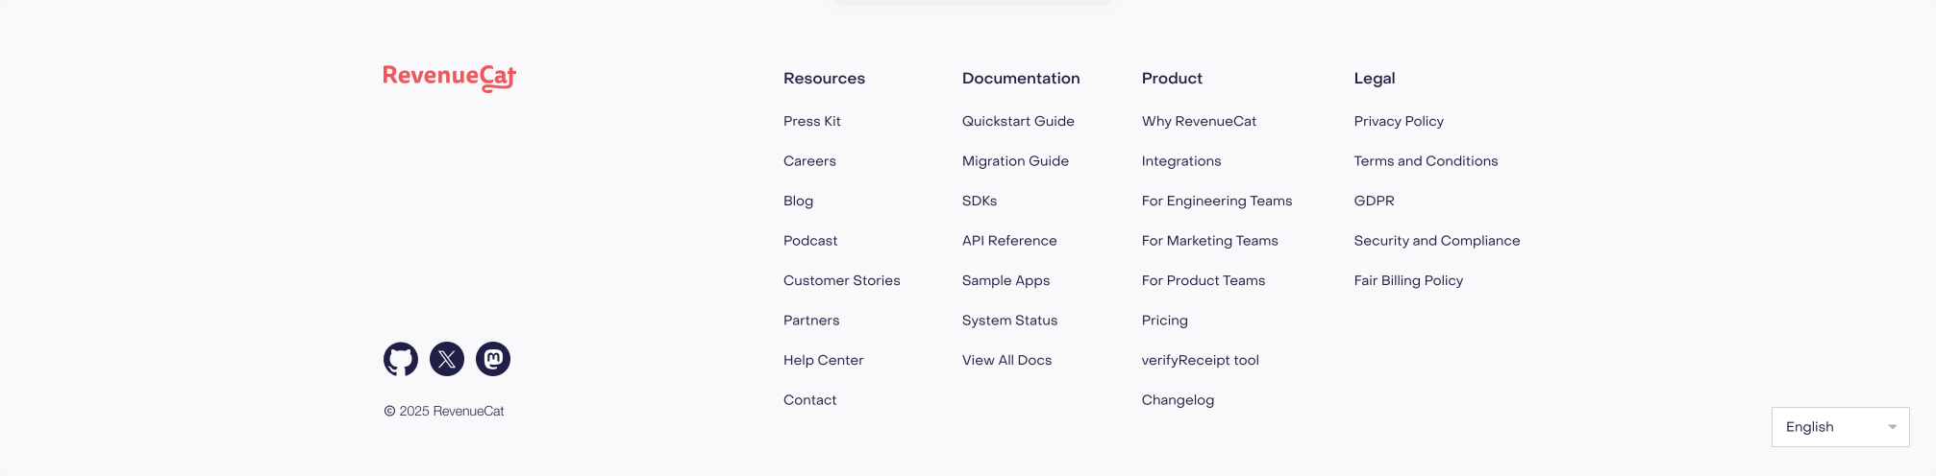Screen dimensions: 1936x476
Task: Go to SDKs documentation
Action: [x=980, y=201]
